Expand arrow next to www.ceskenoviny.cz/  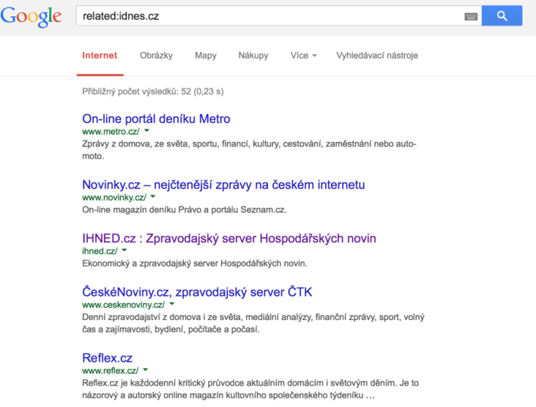[x=172, y=304]
